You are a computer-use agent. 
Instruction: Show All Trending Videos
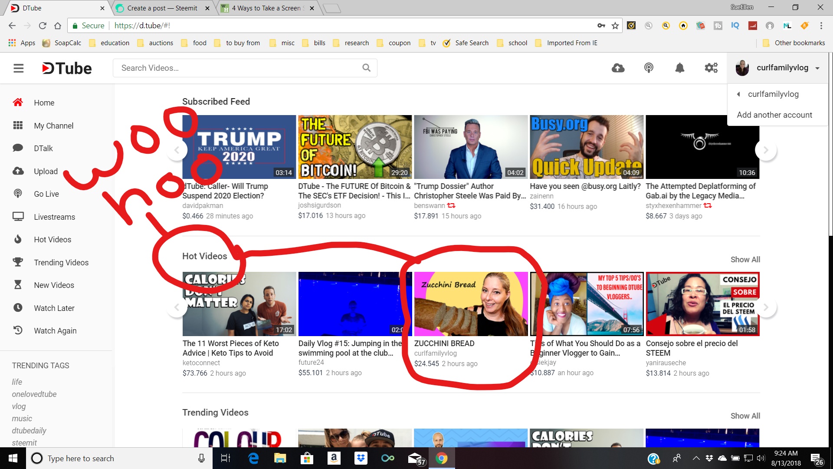[x=745, y=416]
